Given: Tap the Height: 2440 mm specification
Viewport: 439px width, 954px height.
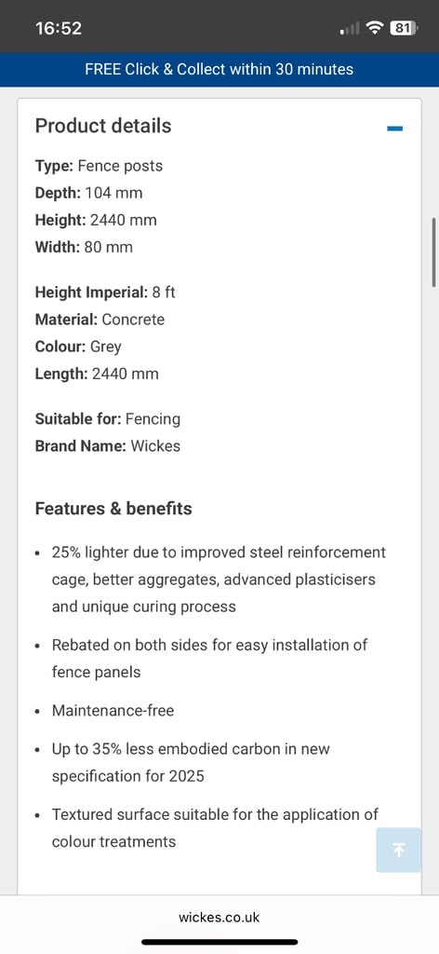Looking at the screenshot, I should click(96, 220).
